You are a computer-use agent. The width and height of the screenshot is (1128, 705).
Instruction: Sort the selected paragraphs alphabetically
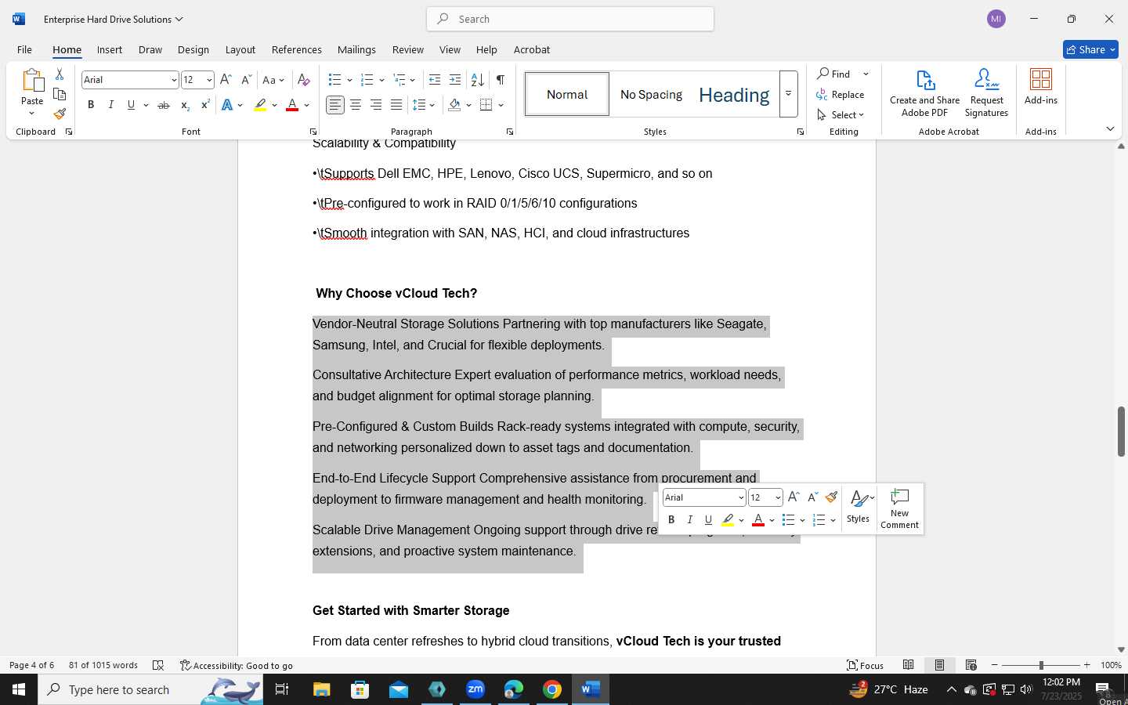[477, 80]
